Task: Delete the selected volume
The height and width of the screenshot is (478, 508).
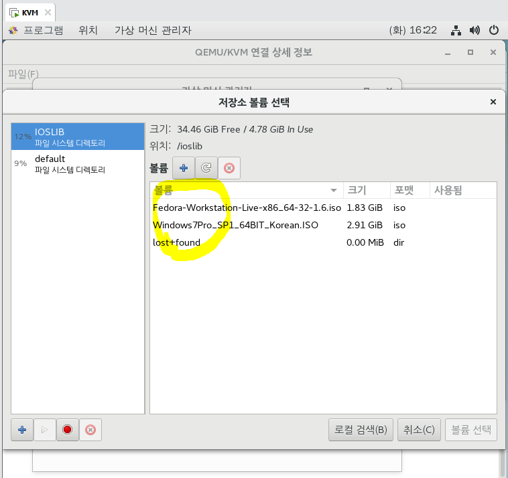Action: pyautogui.click(x=229, y=168)
